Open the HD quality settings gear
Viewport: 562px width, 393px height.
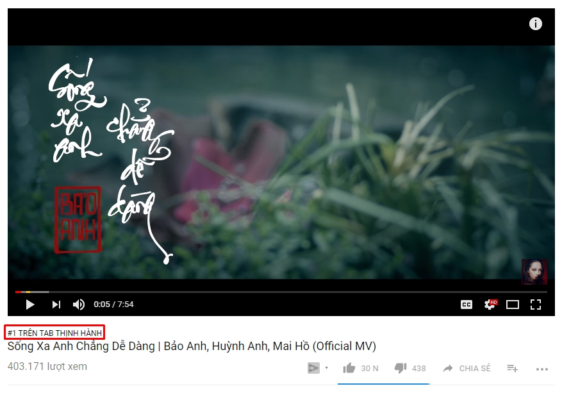490,305
